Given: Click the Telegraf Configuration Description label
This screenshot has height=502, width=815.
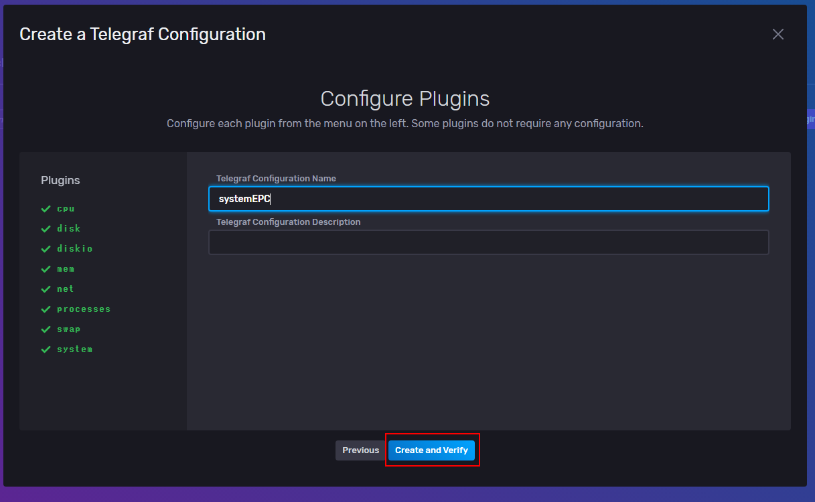Looking at the screenshot, I should click(x=288, y=222).
